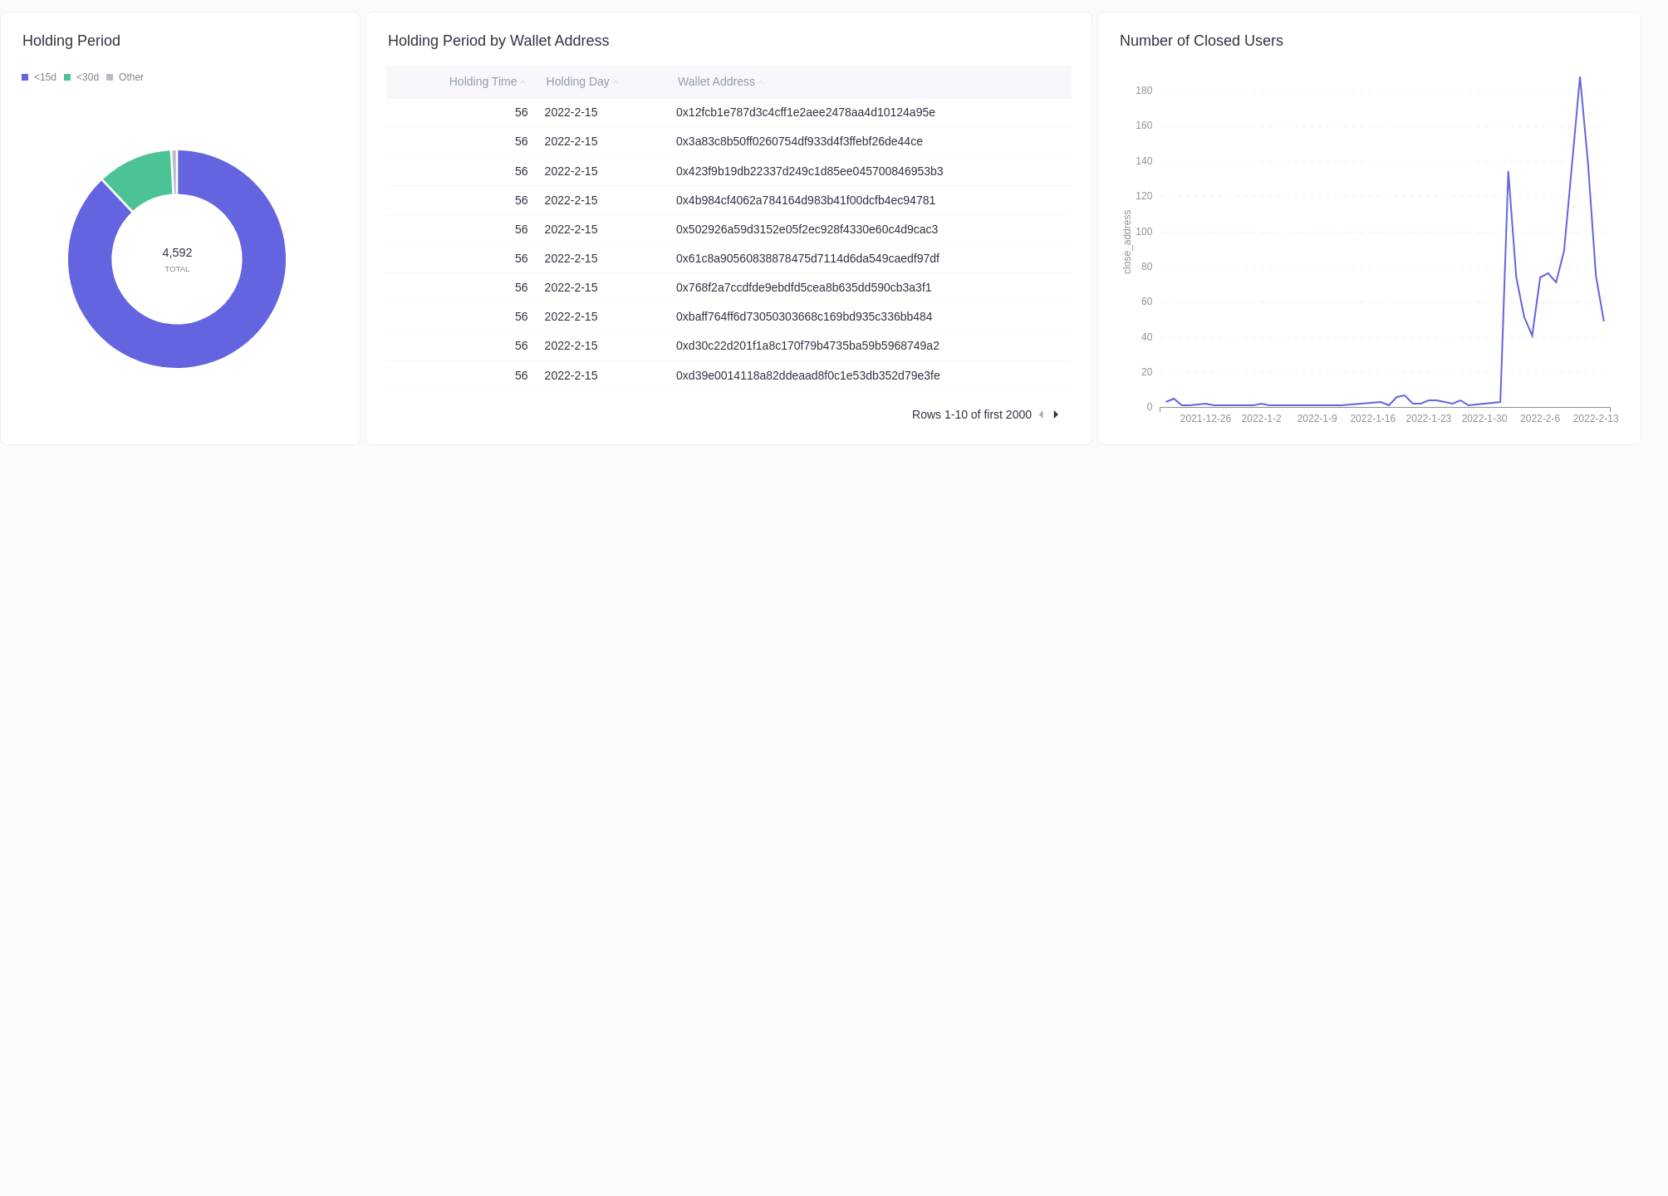Click the sort caret next to Holding Day
The image size is (1668, 1196).
click(615, 81)
